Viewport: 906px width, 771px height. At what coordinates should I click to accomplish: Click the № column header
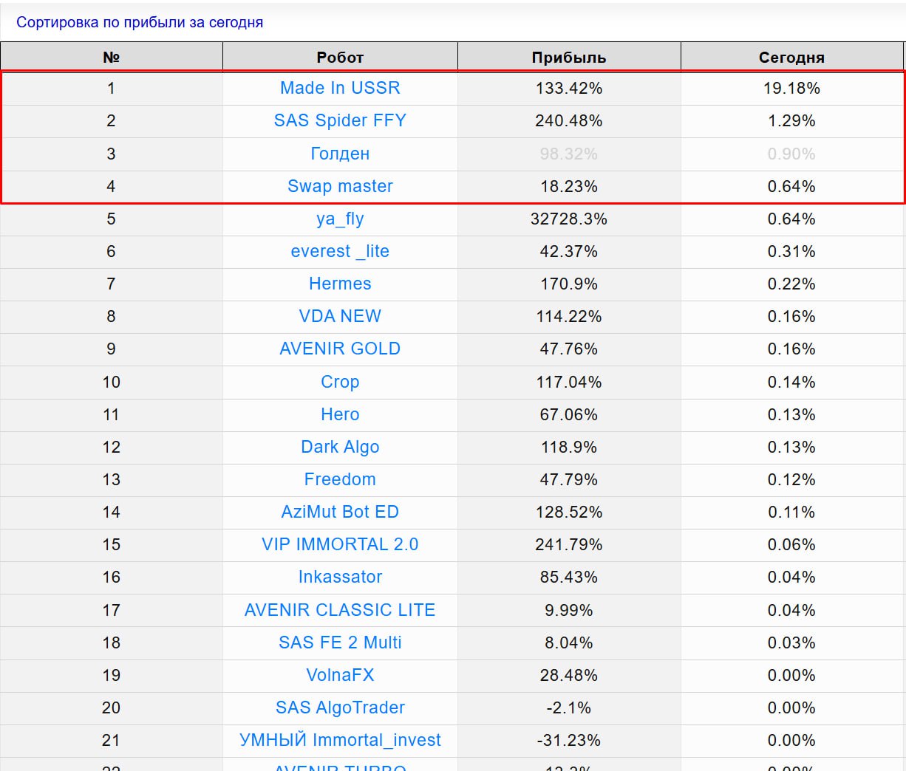[111, 58]
